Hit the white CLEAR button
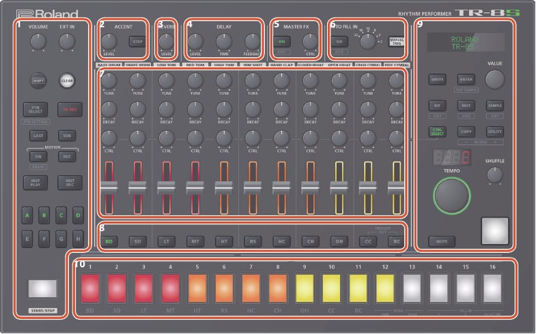The image size is (536, 334). pos(67,81)
